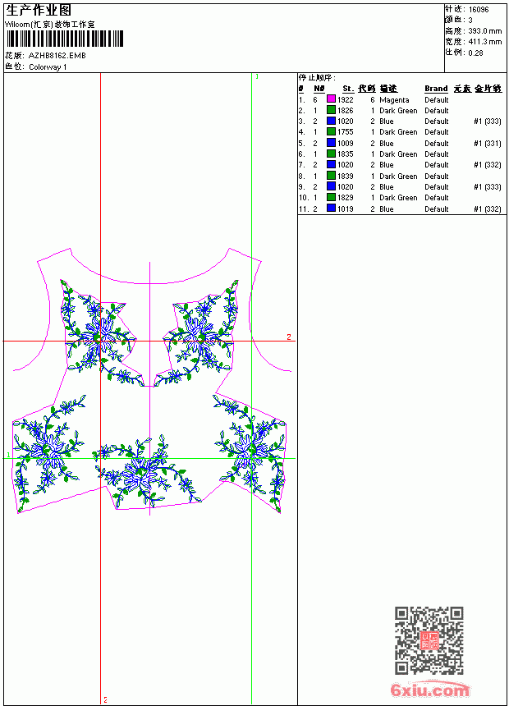
Task: Click the Magenta color swatch for stop 1
Action: pos(331,99)
